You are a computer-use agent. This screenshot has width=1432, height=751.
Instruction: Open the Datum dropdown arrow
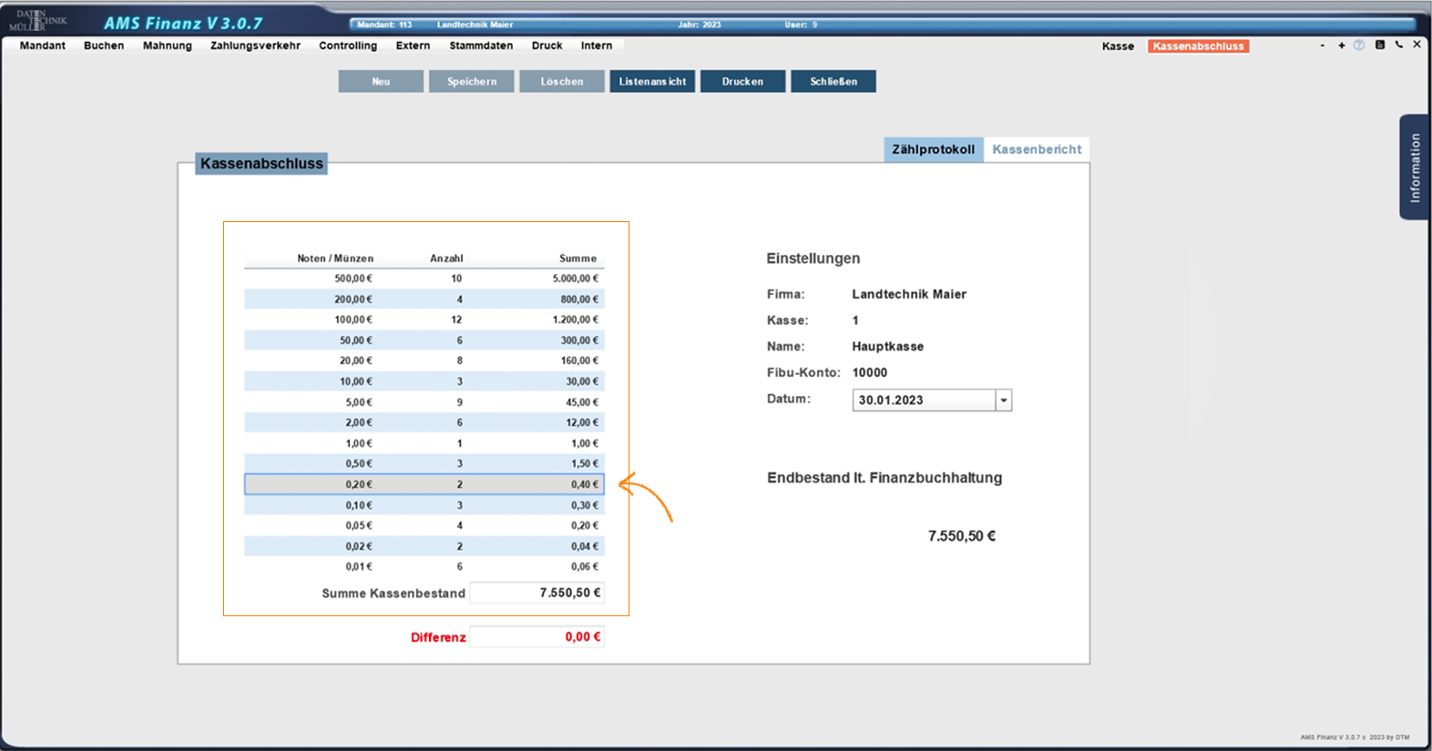pos(1003,401)
